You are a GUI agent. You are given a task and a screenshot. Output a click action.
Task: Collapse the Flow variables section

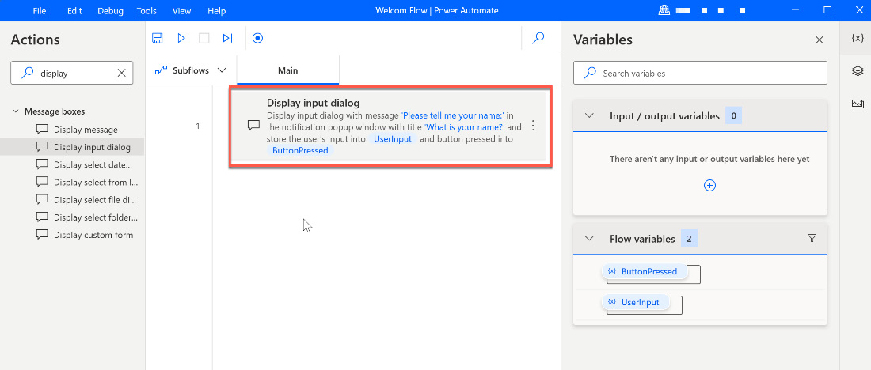[589, 239]
